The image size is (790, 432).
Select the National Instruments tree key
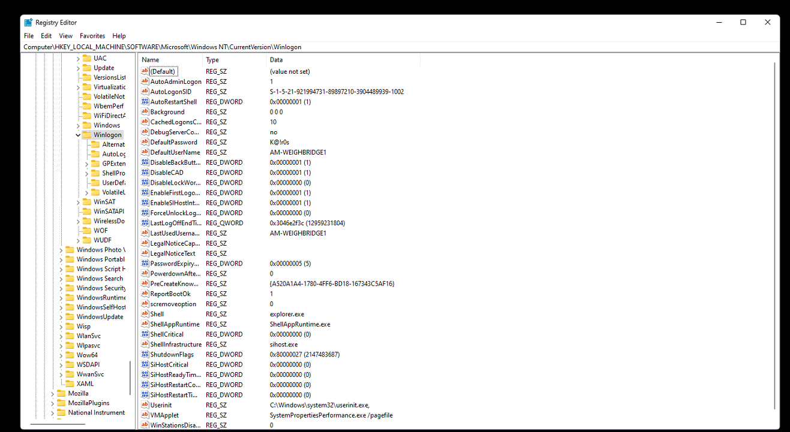click(x=97, y=413)
